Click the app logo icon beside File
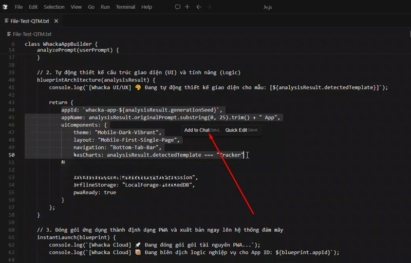 tap(5, 7)
